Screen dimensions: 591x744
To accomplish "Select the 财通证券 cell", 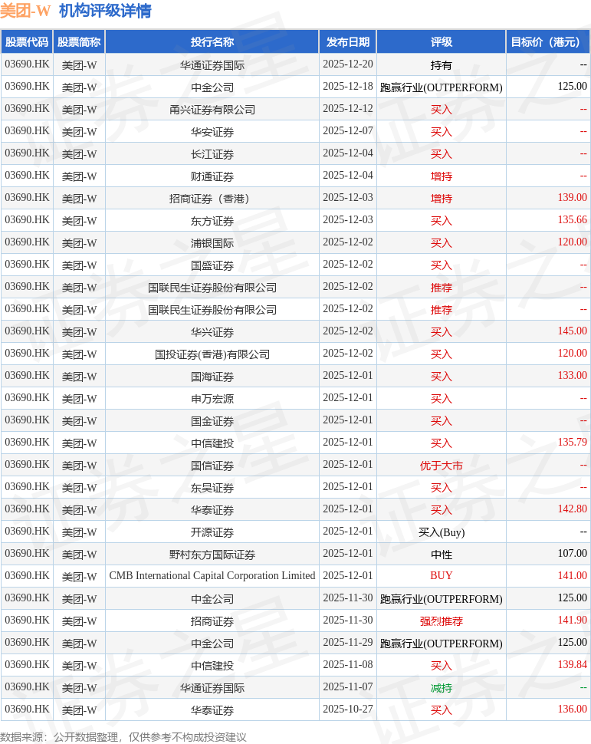I will pos(212,176).
